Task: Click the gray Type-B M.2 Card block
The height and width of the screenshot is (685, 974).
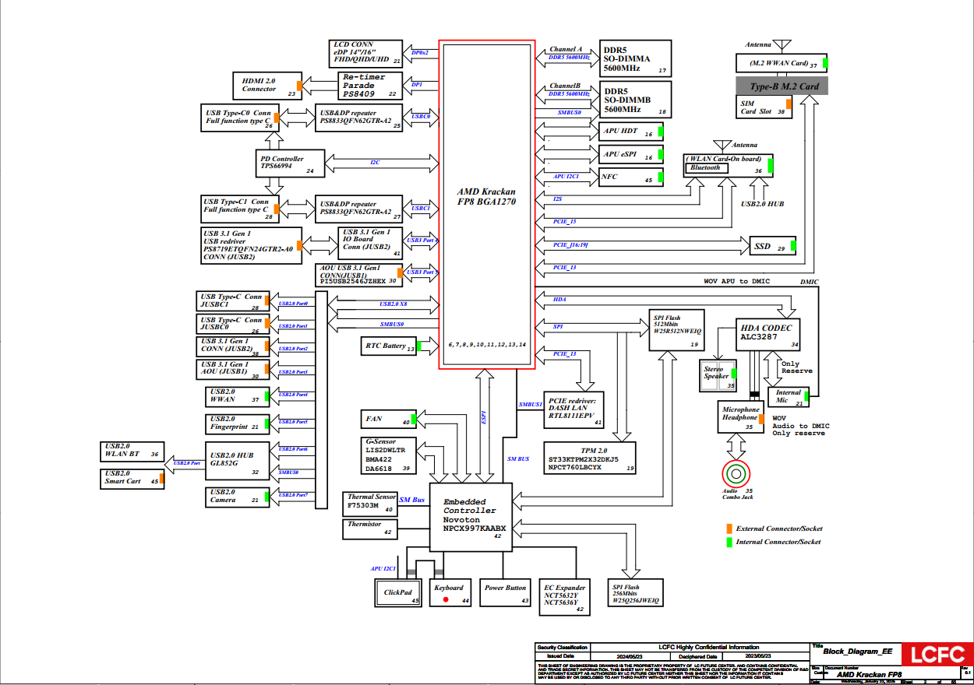Action: point(782,86)
